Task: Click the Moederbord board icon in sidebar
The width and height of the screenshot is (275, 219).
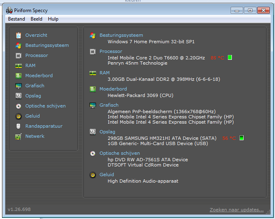Action: click(x=19, y=76)
